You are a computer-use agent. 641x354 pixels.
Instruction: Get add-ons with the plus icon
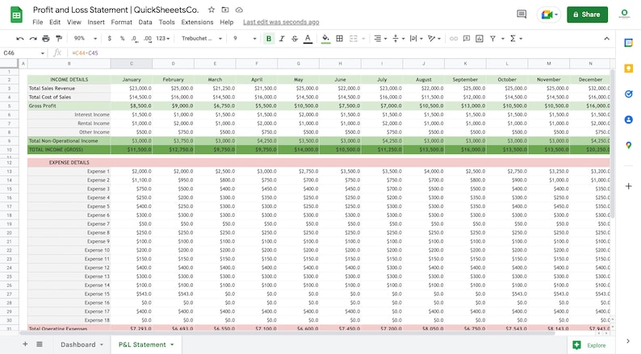[x=629, y=186]
